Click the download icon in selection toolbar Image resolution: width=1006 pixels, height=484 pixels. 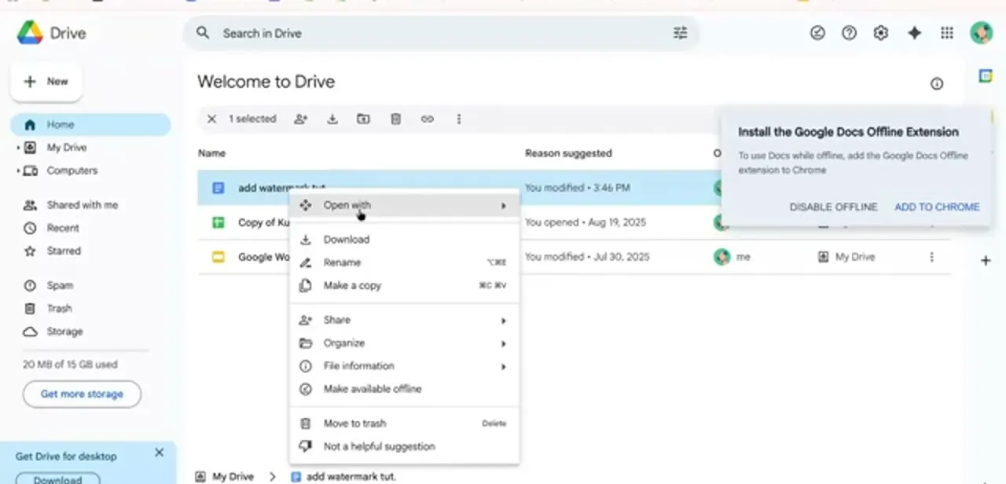coord(332,119)
